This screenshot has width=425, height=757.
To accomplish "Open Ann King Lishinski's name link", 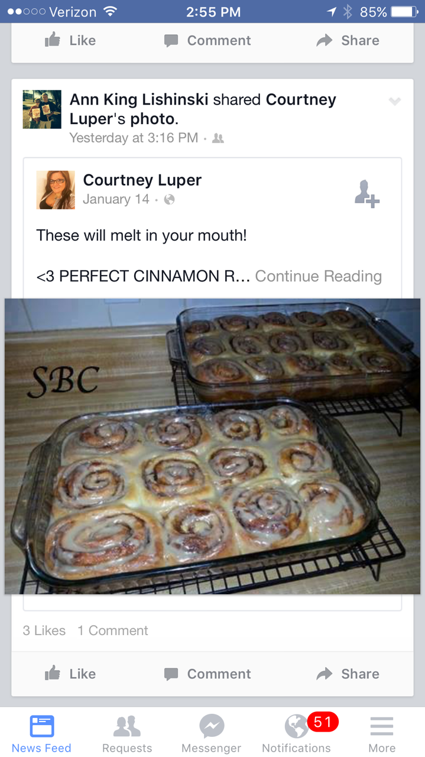I will tap(139, 99).
